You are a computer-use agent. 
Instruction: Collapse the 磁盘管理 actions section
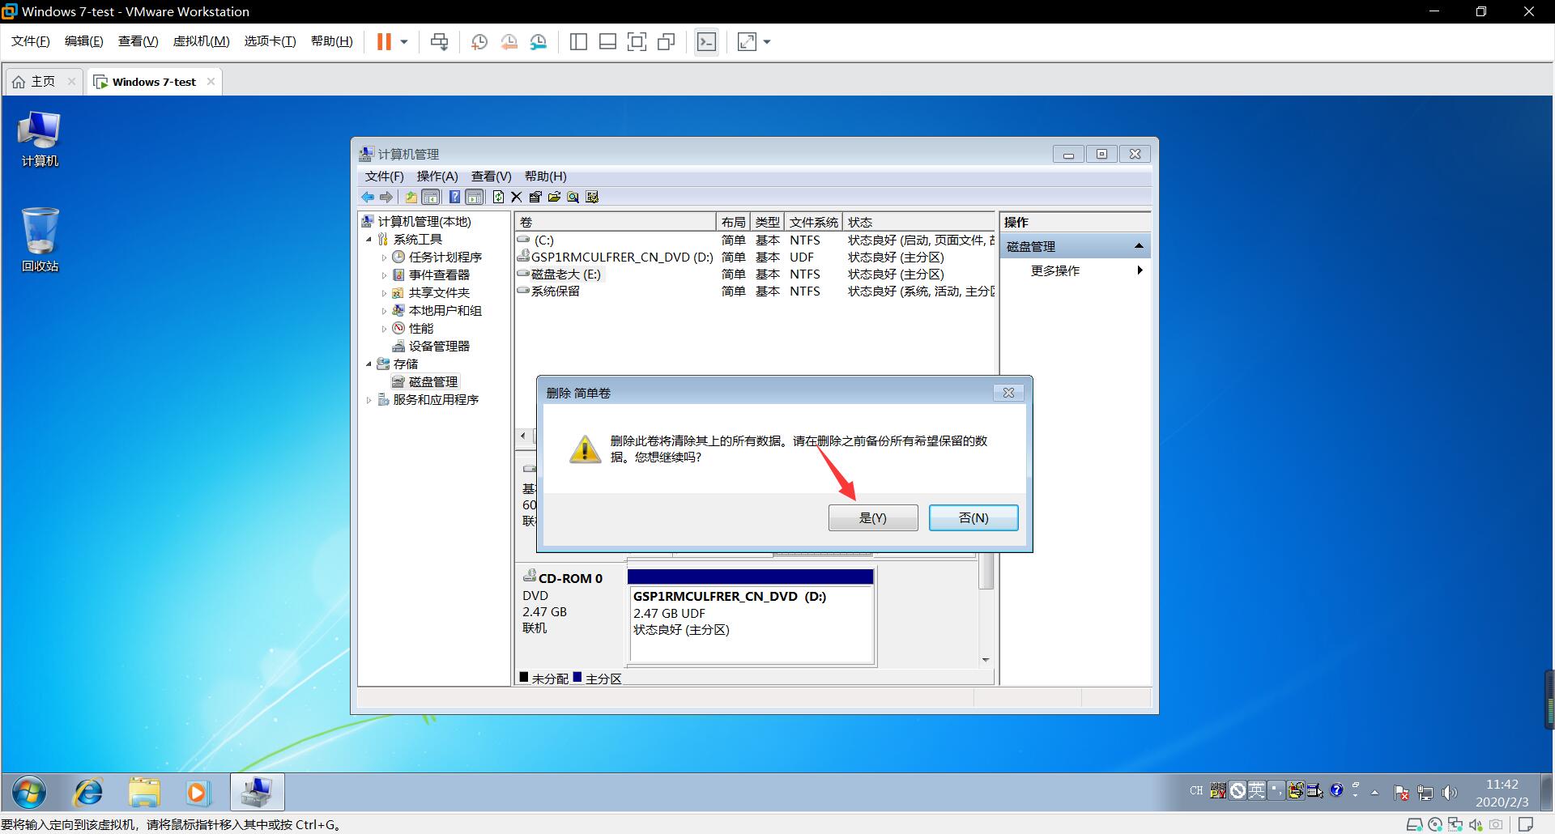click(1139, 246)
